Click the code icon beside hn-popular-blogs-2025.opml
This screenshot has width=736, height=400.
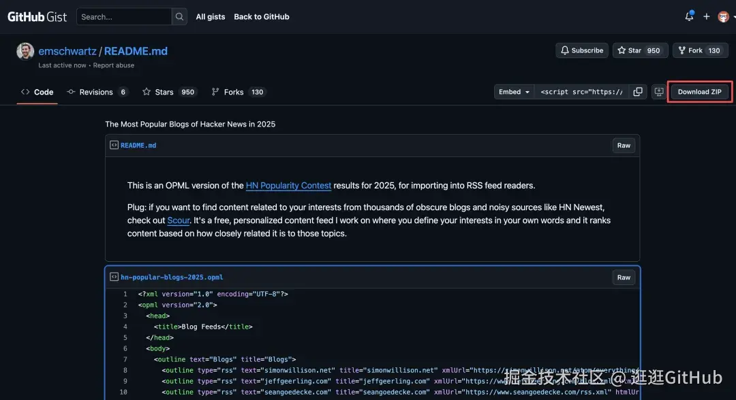click(114, 277)
